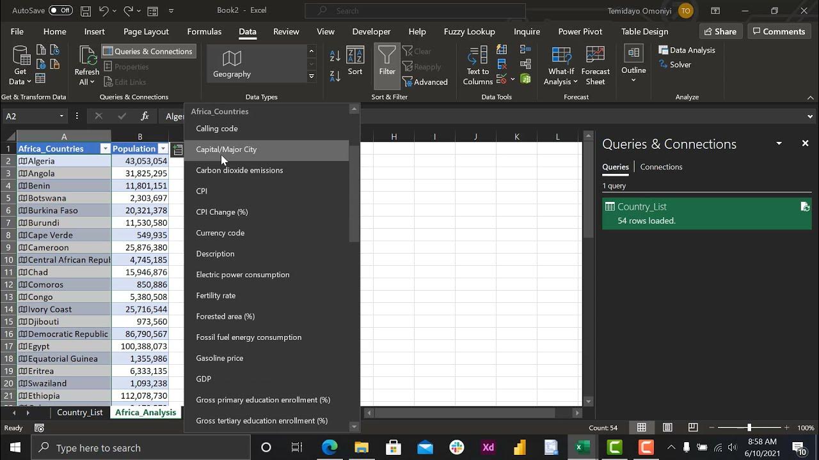Screen dimensions: 819x460
Task: Sort Z to A descending
Action: (335, 76)
